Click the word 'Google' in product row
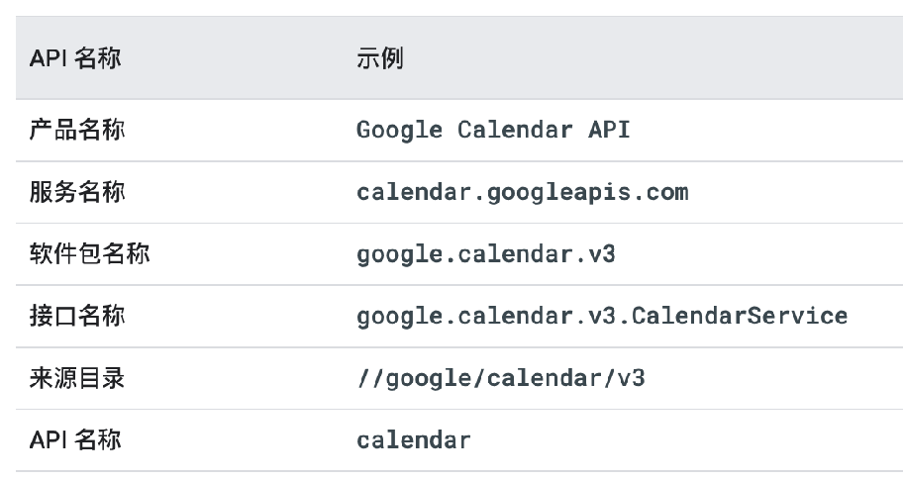Screen dimensions: 904x480 [x=400, y=131]
